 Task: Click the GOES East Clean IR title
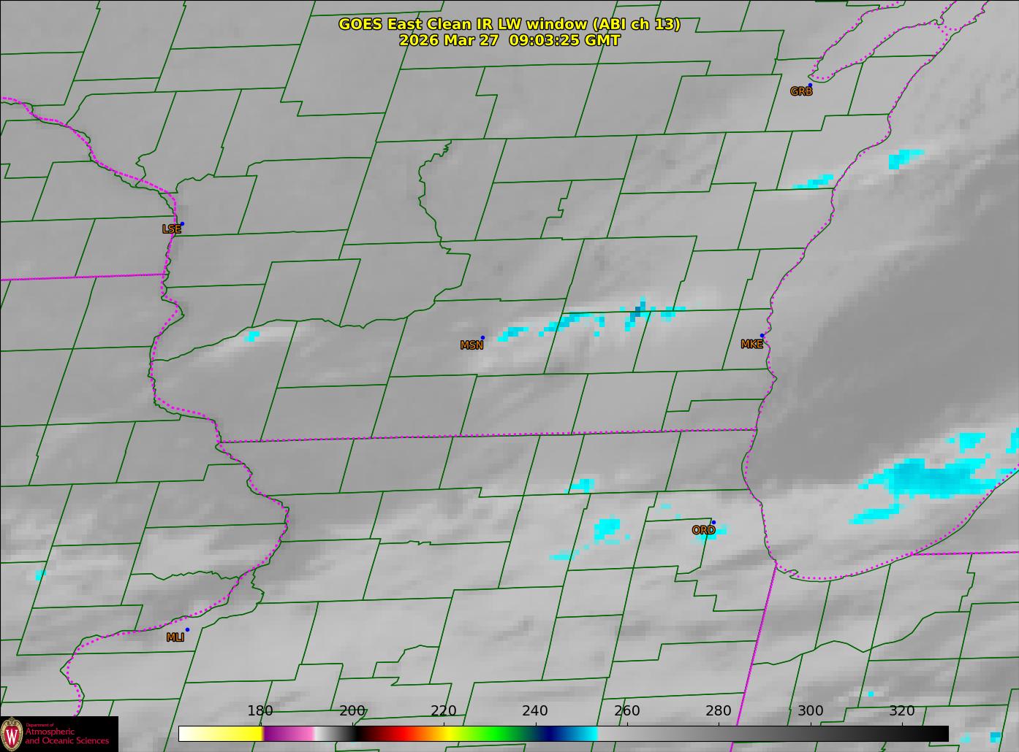pos(509,24)
